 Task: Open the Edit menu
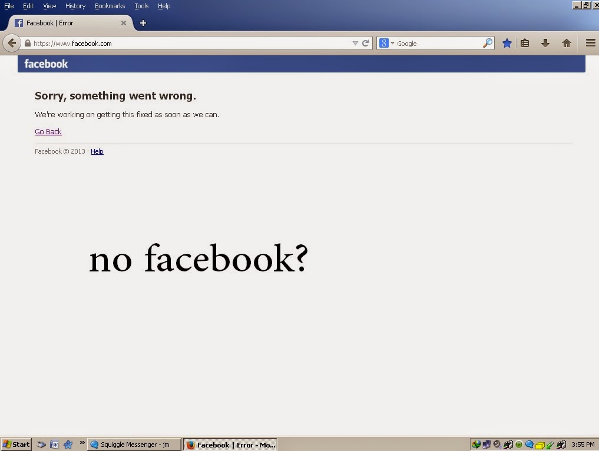[x=28, y=6]
